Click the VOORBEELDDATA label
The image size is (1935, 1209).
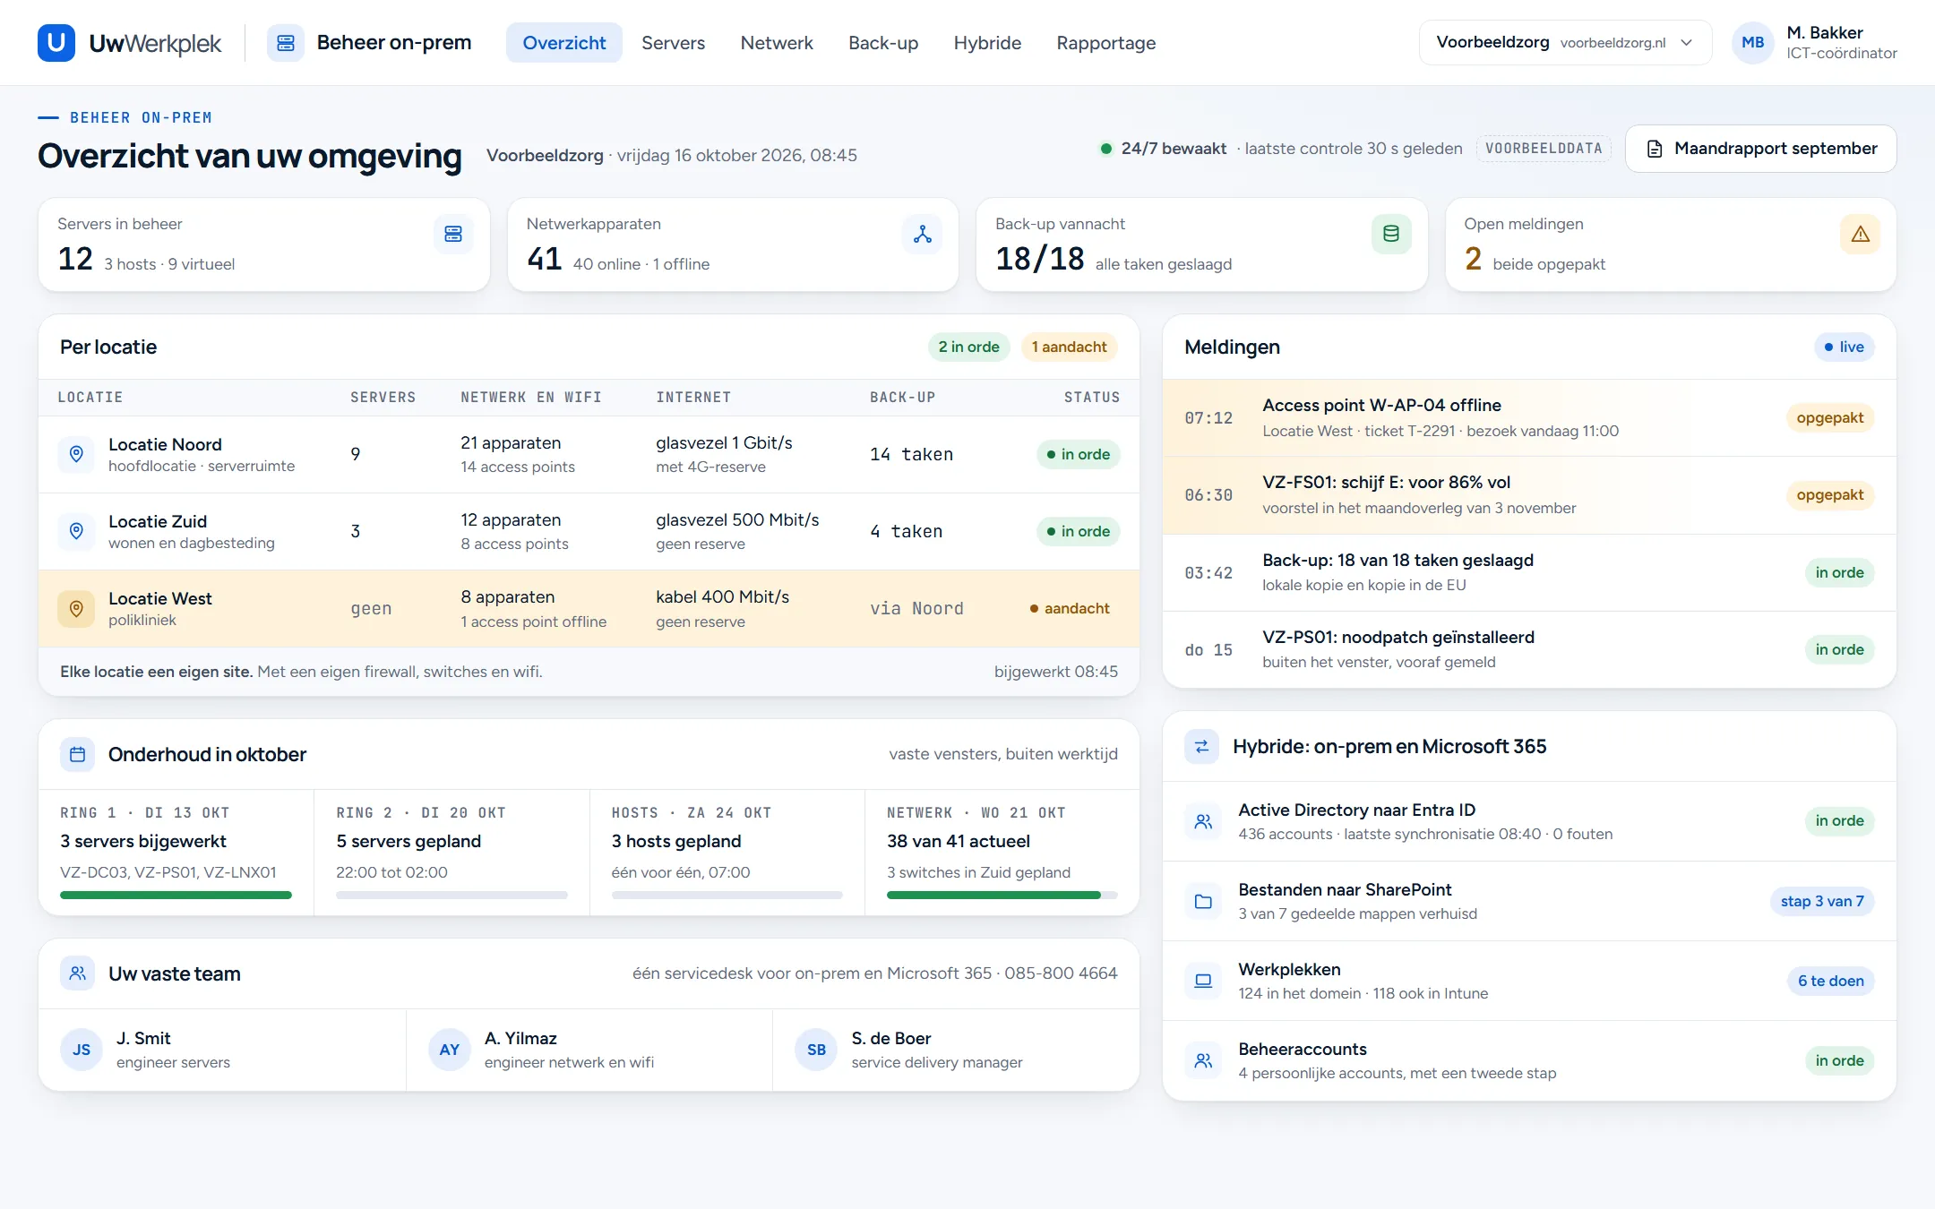pos(1544,149)
